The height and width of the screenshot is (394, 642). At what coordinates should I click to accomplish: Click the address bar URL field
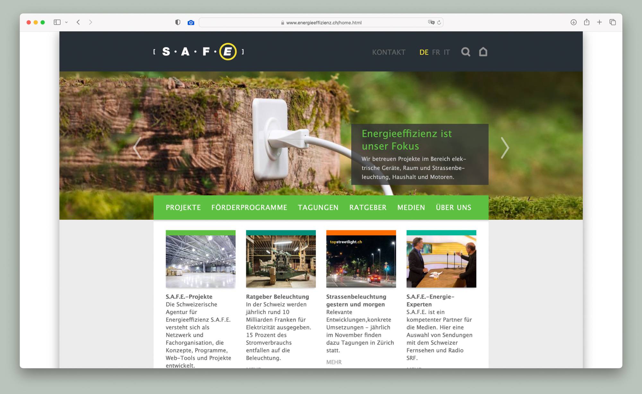coord(321,22)
